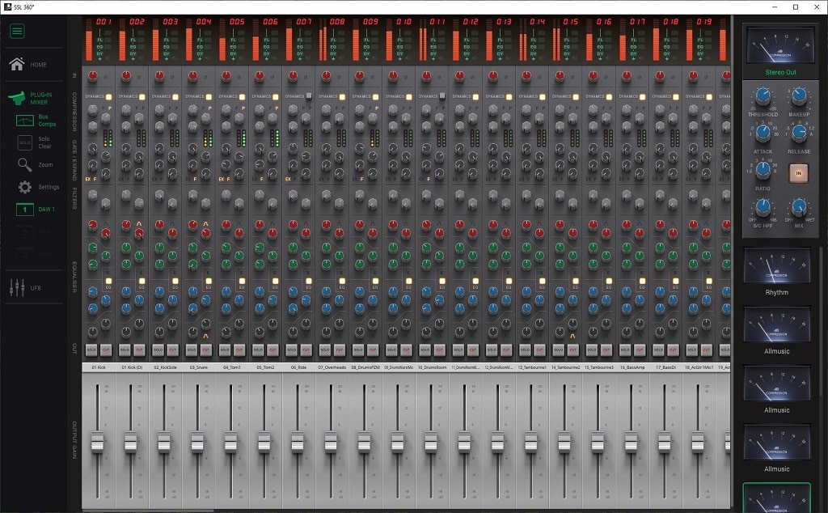Select channel name 02_KickSide
828x513 pixels.
coord(165,367)
